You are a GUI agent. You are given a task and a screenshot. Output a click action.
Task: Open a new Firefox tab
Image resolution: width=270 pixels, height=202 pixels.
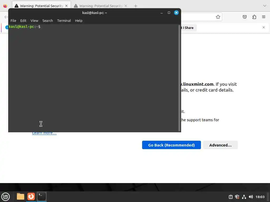click(x=136, y=6)
